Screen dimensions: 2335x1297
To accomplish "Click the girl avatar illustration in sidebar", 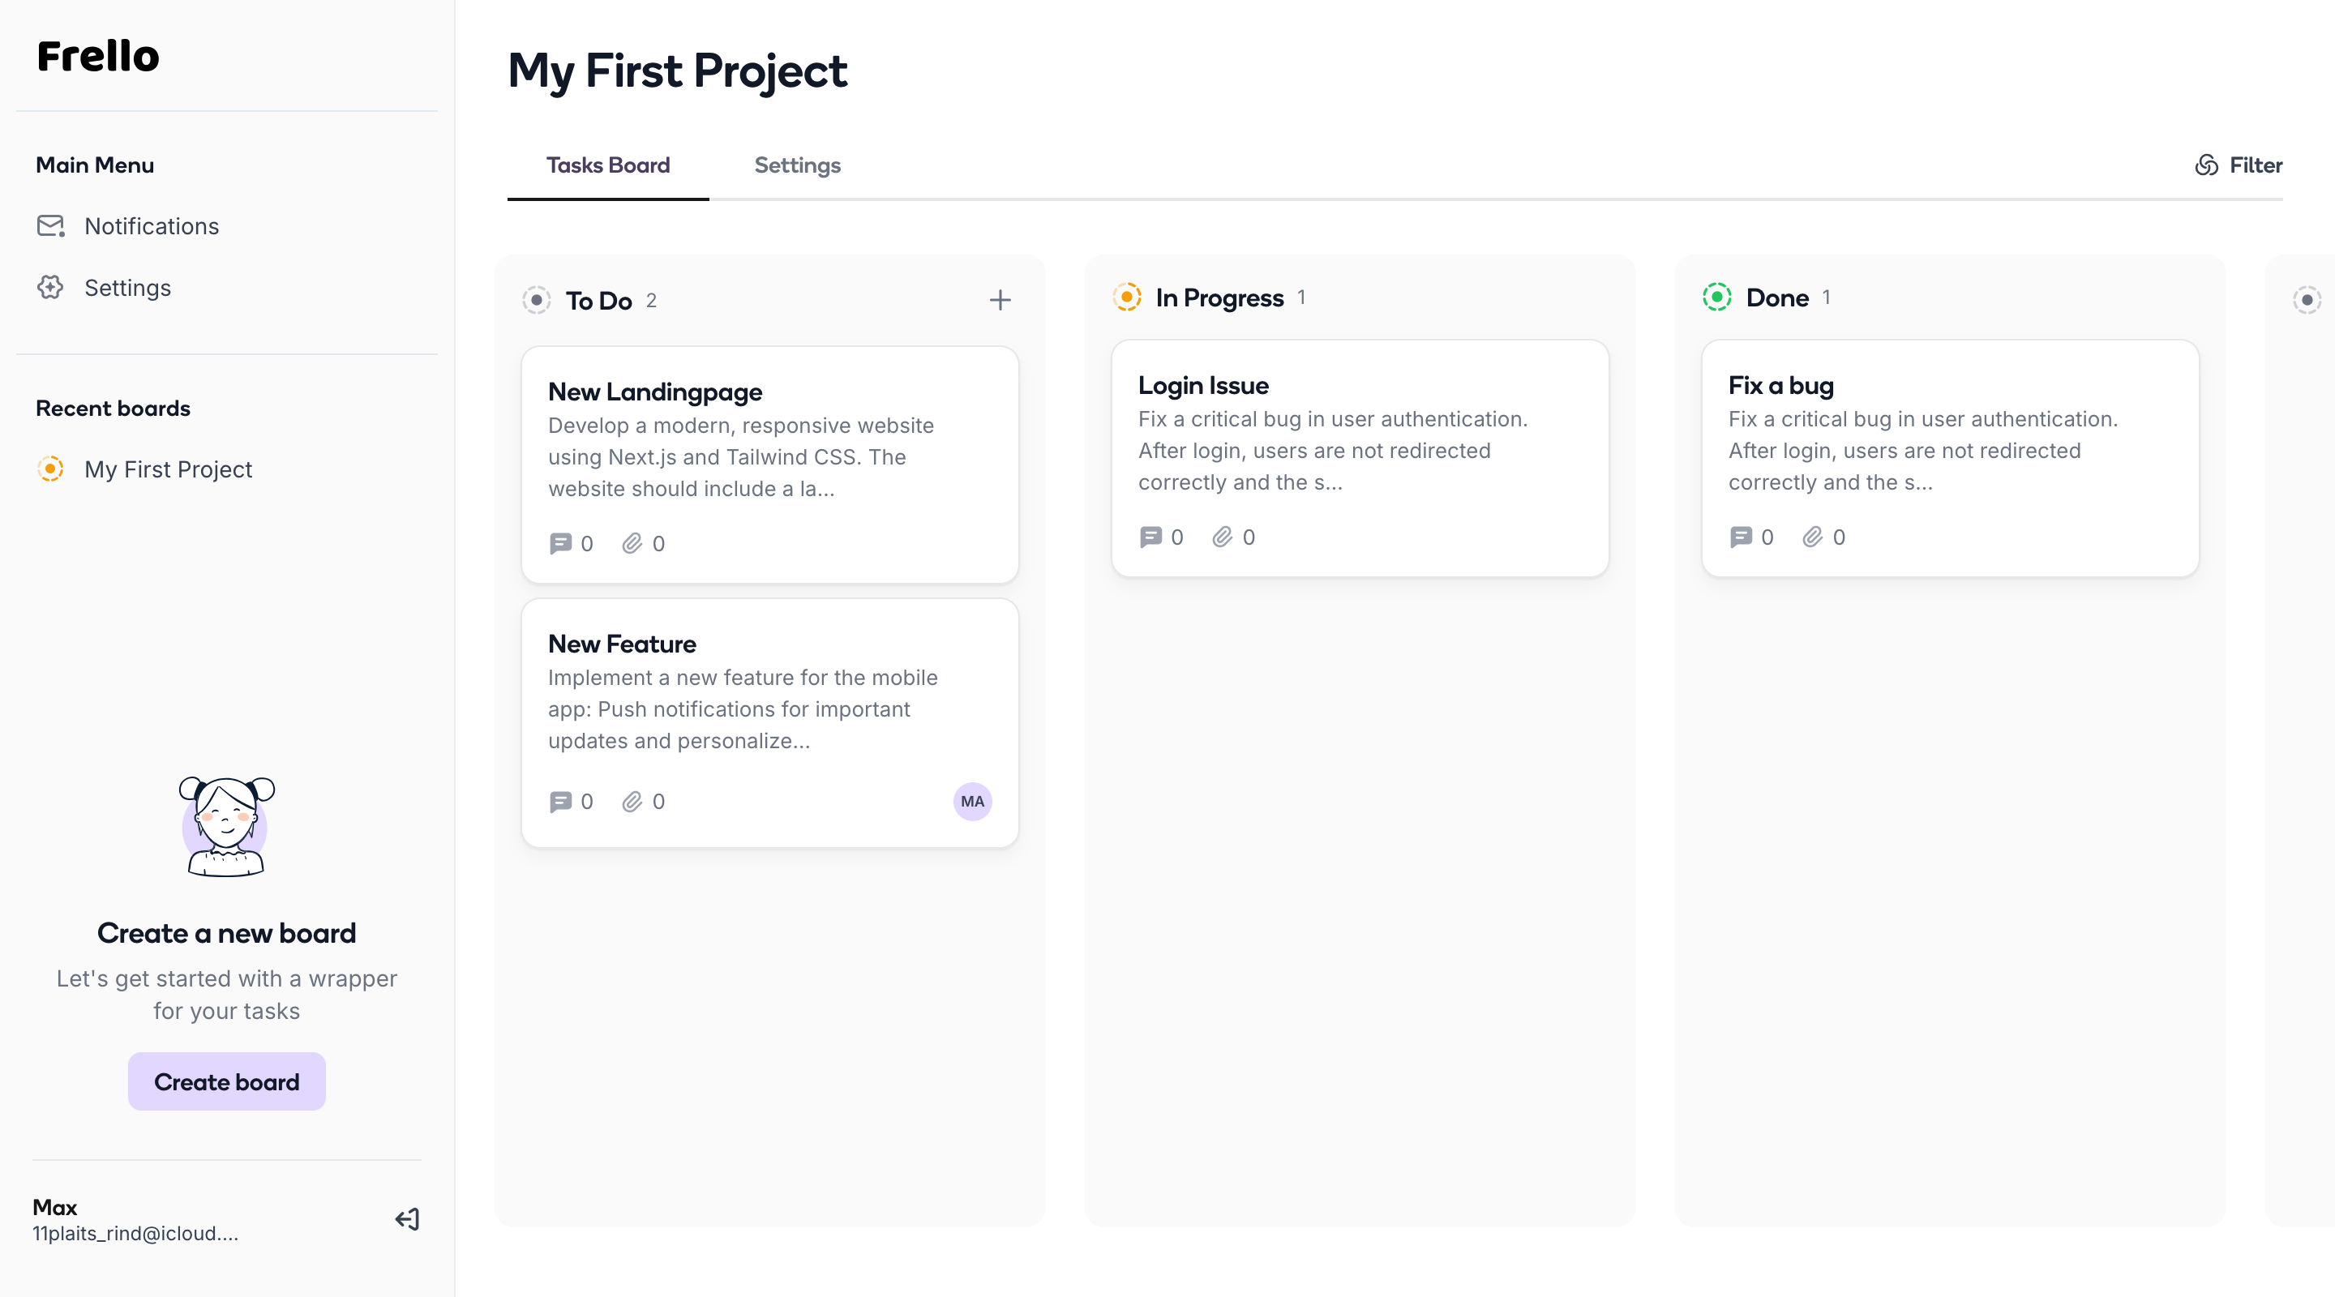I will (x=227, y=826).
